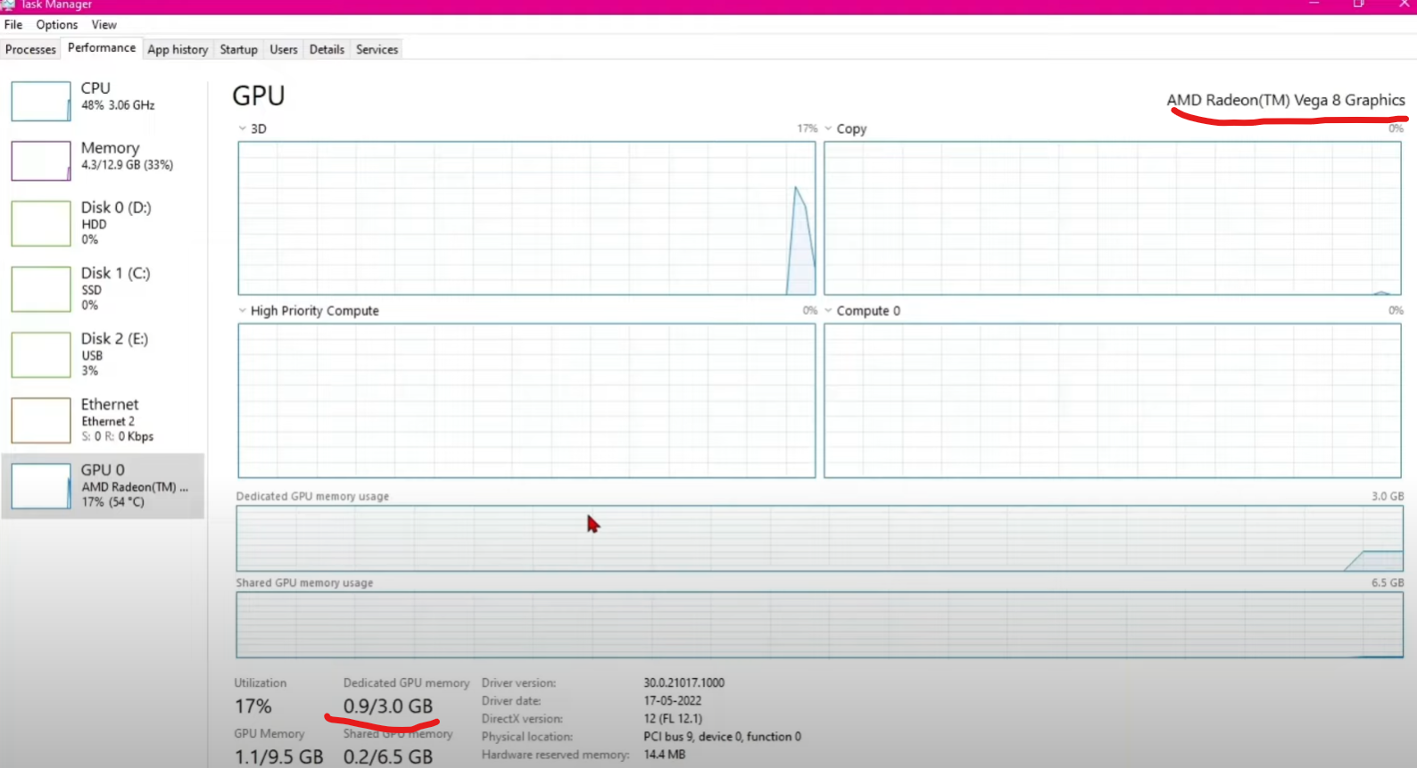Switch to the App history tab

click(x=178, y=50)
